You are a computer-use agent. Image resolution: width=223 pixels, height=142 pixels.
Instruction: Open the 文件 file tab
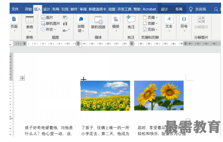(x=15, y=9)
